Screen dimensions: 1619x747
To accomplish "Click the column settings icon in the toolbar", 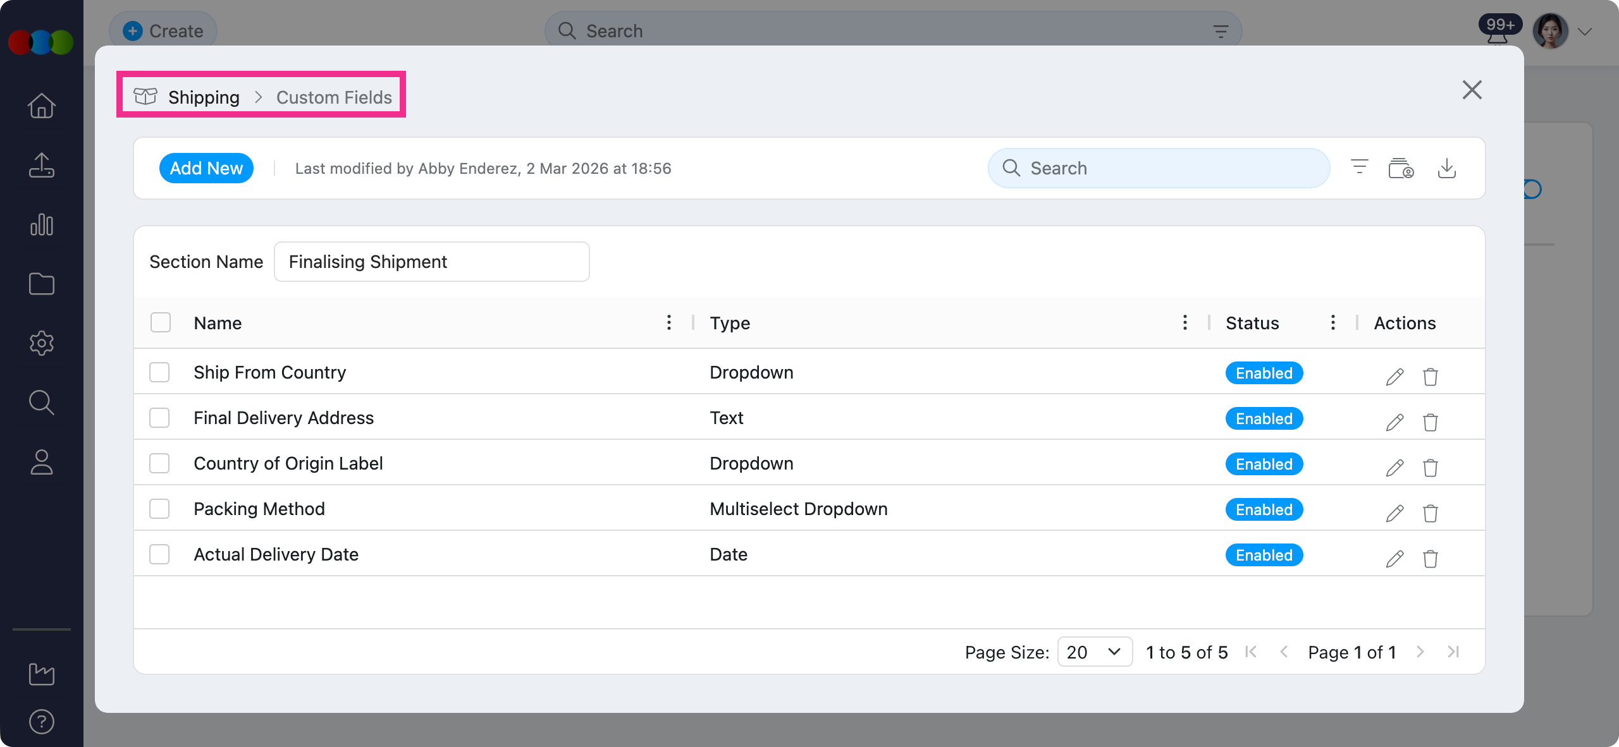I will [x=1401, y=168].
